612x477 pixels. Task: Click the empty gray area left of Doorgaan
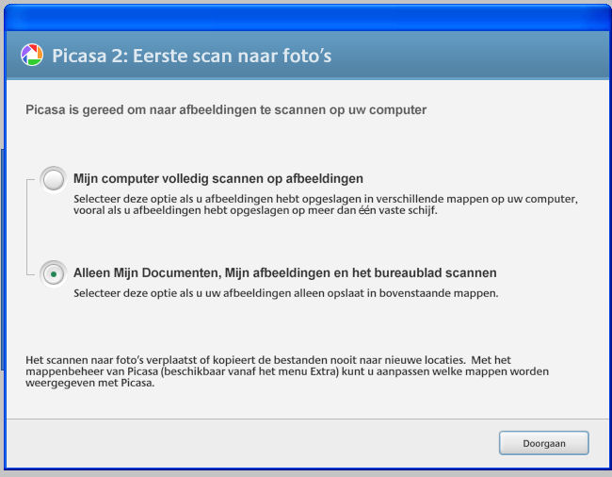[250, 443]
